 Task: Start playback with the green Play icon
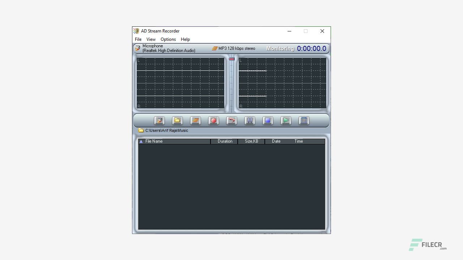coord(286,121)
